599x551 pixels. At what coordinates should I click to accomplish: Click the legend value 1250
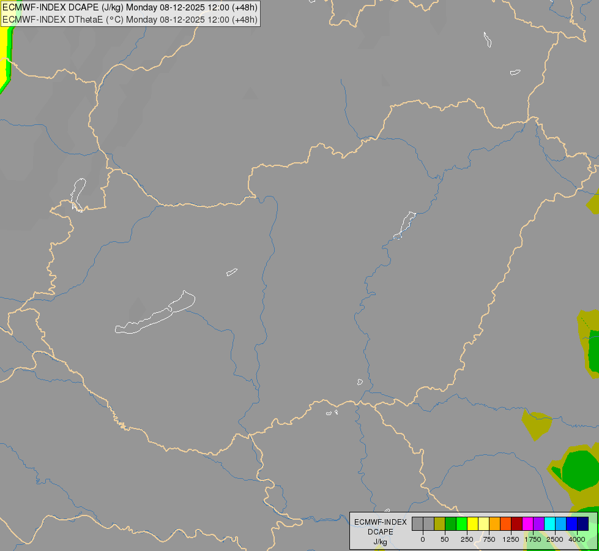[x=511, y=539]
